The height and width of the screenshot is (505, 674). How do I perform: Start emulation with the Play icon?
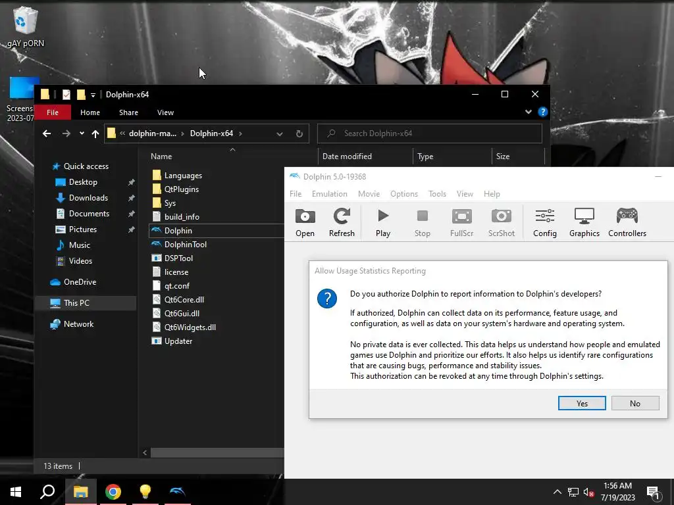(x=382, y=223)
